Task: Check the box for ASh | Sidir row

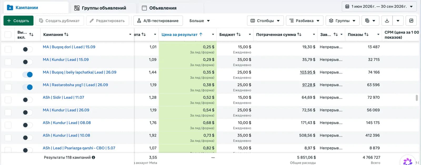Action: click(x=8, y=100)
